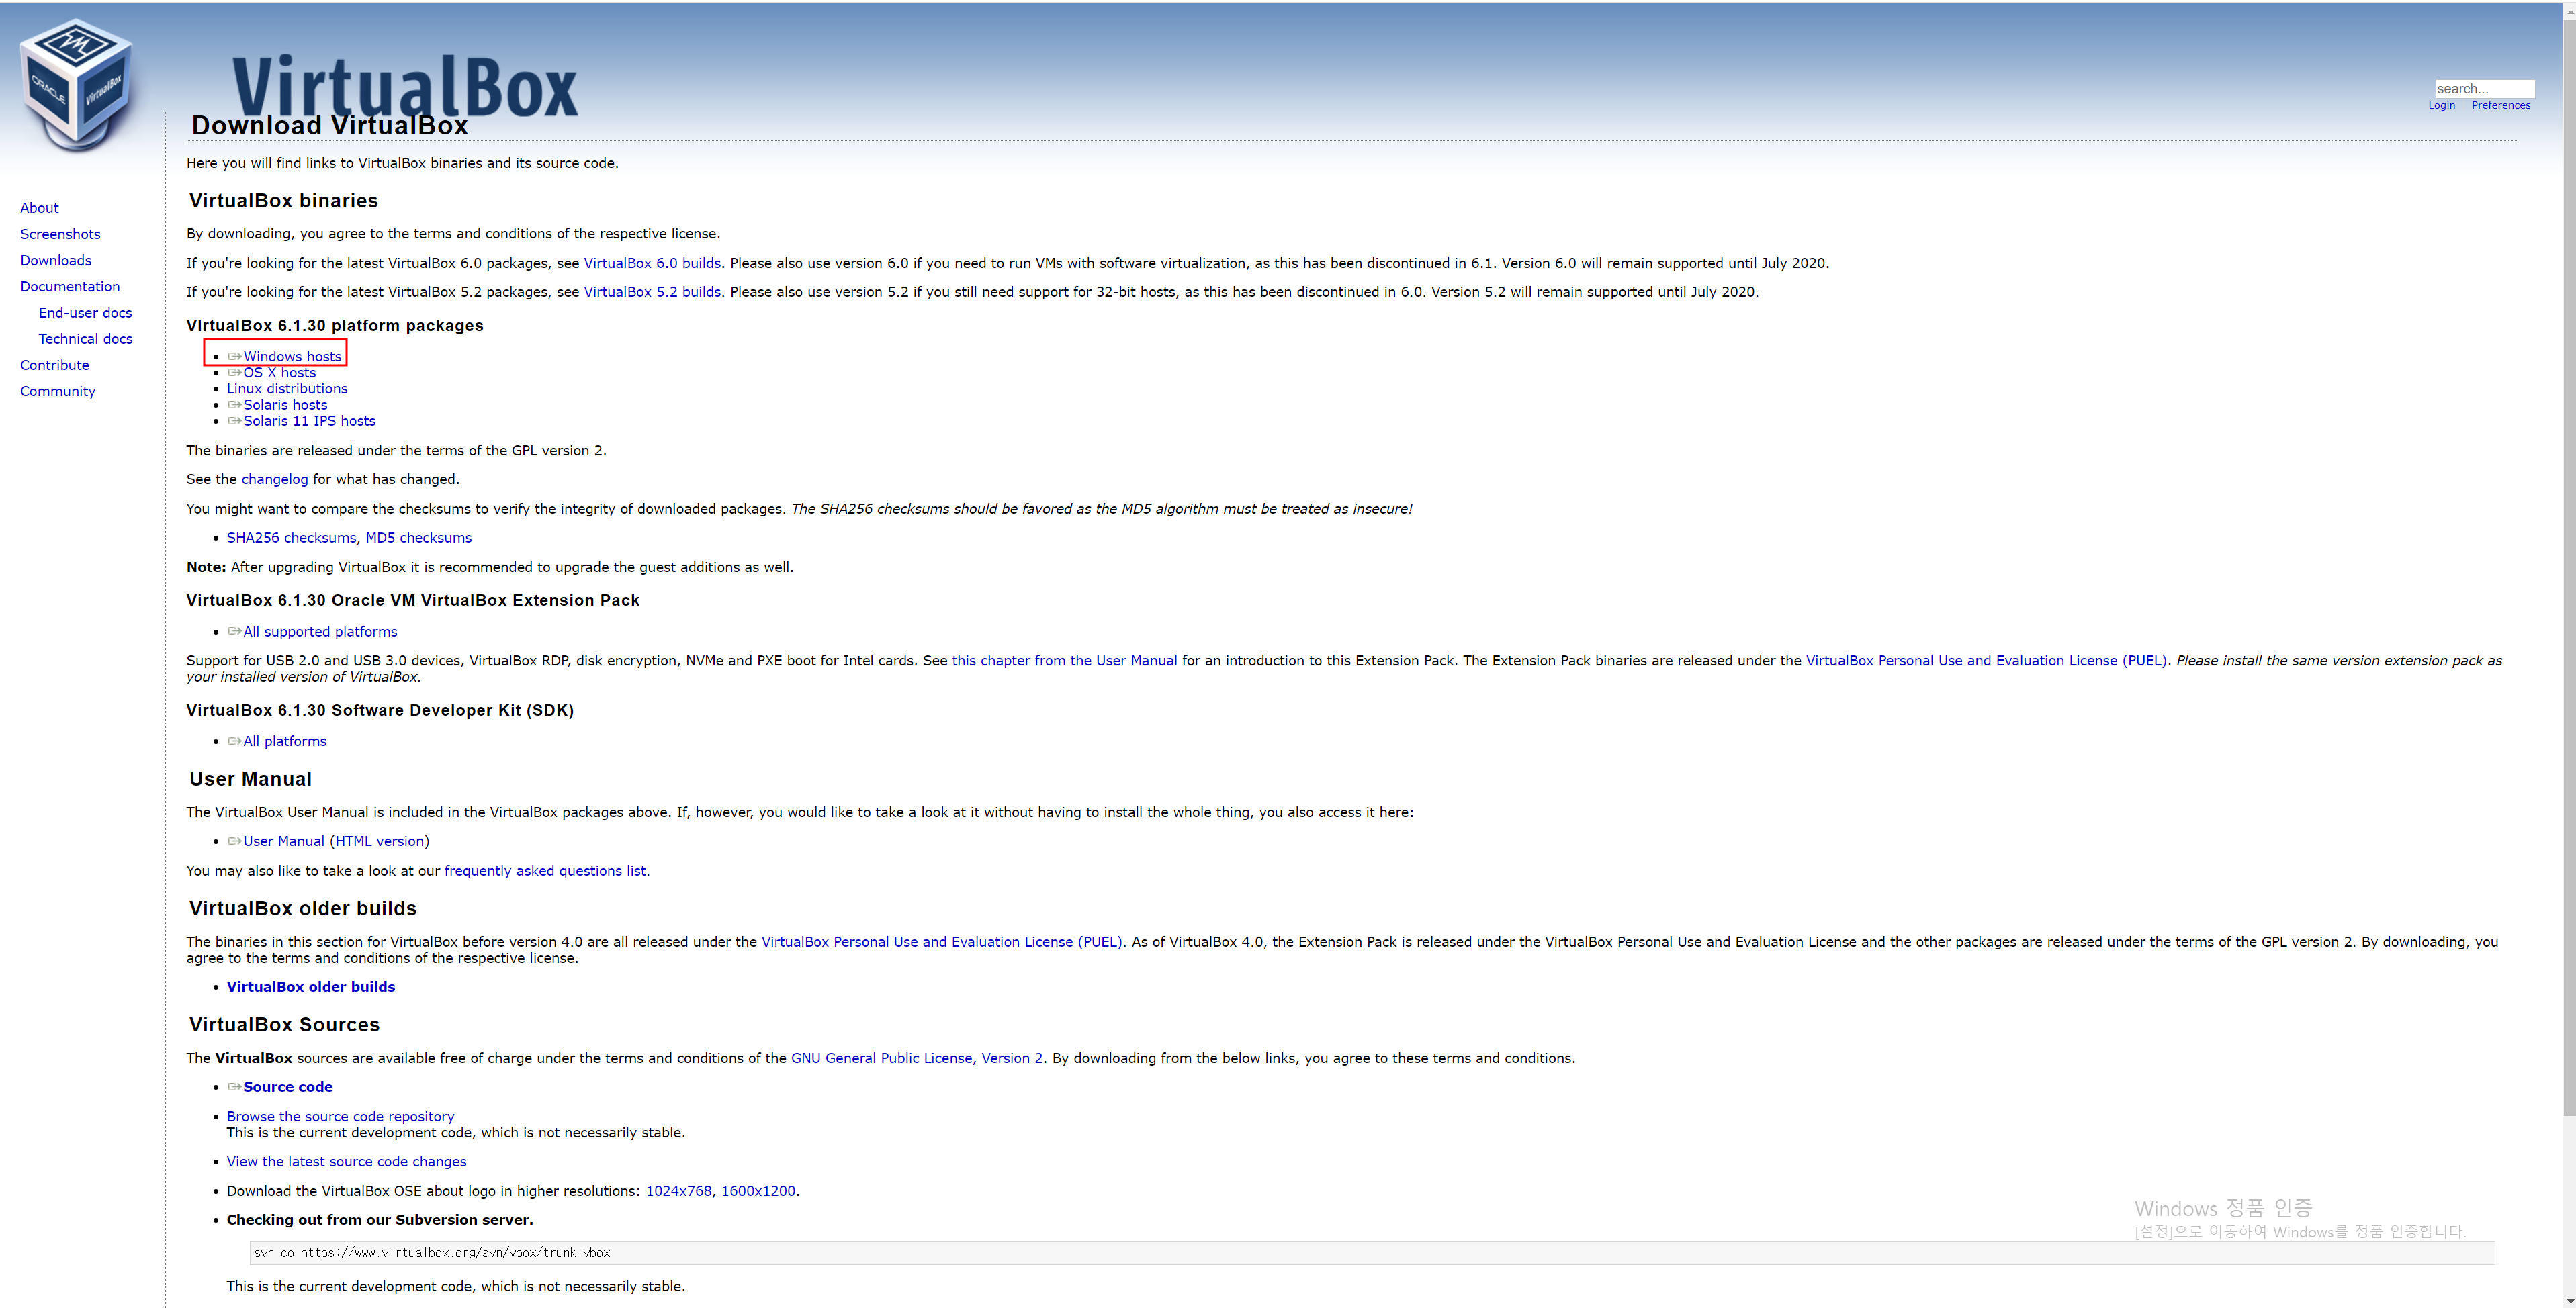This screenshot has height=1308, width=2576.
Task: Open Downloads in the sidebar menu
Action: (56, 260)
